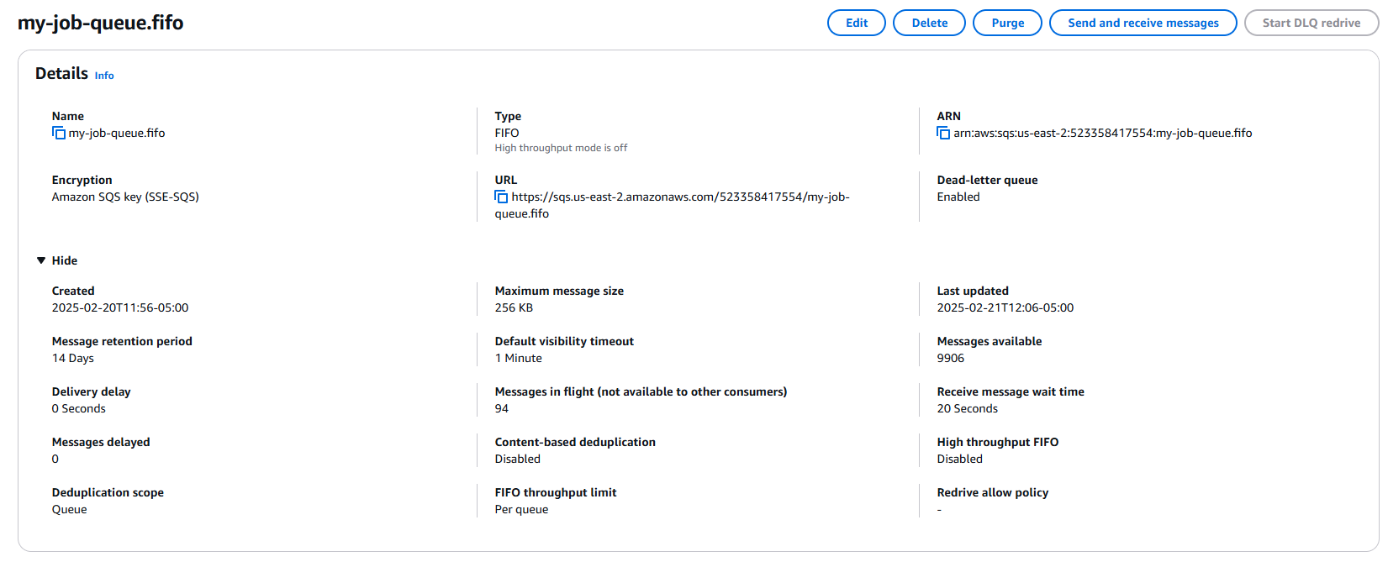
Task: Open the Edit queue page
Action: coord(857,23)
